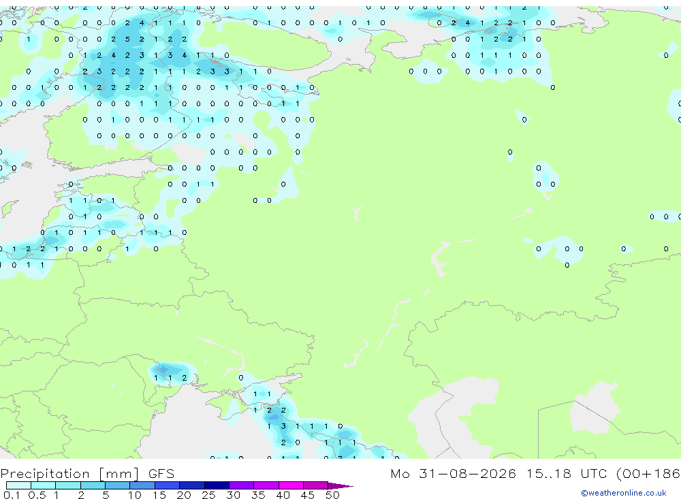Click the '25' legend scale label
The image size is (681, 499).
(x=208, y=495)
